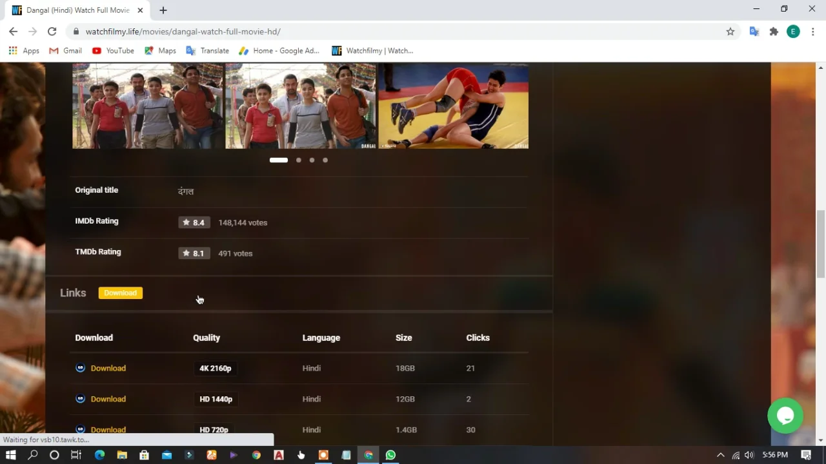The image size is (826, 464).
Task: Open the Maps bookmark
Action: 160,50
